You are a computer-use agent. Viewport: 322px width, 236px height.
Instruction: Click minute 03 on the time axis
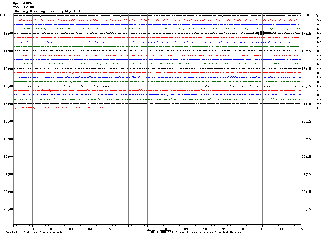pyautogui.click(x=71, y=229)
